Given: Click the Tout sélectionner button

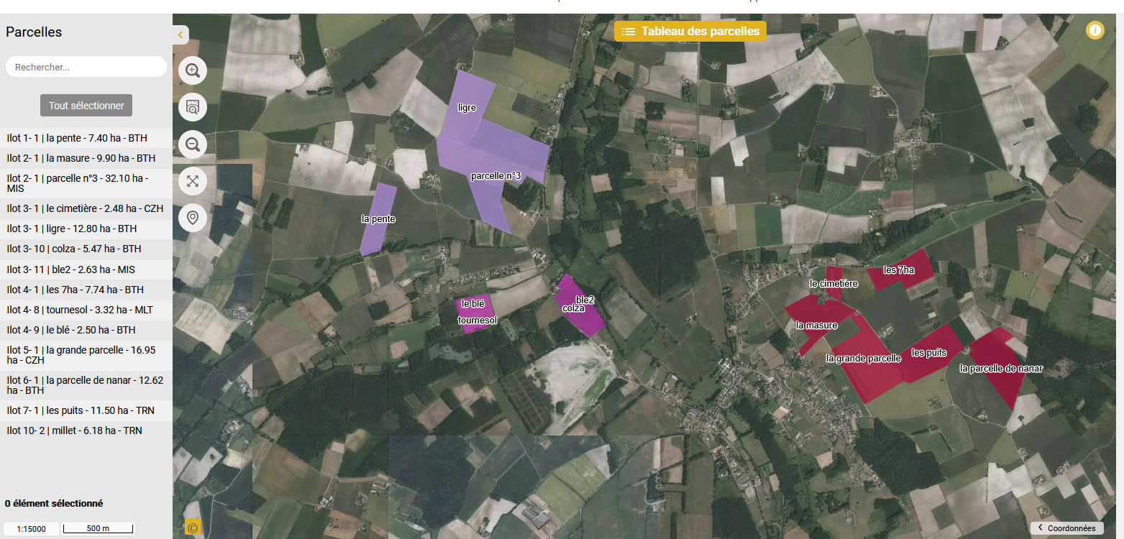Looking at the screenshot, I should click(86, 106).
